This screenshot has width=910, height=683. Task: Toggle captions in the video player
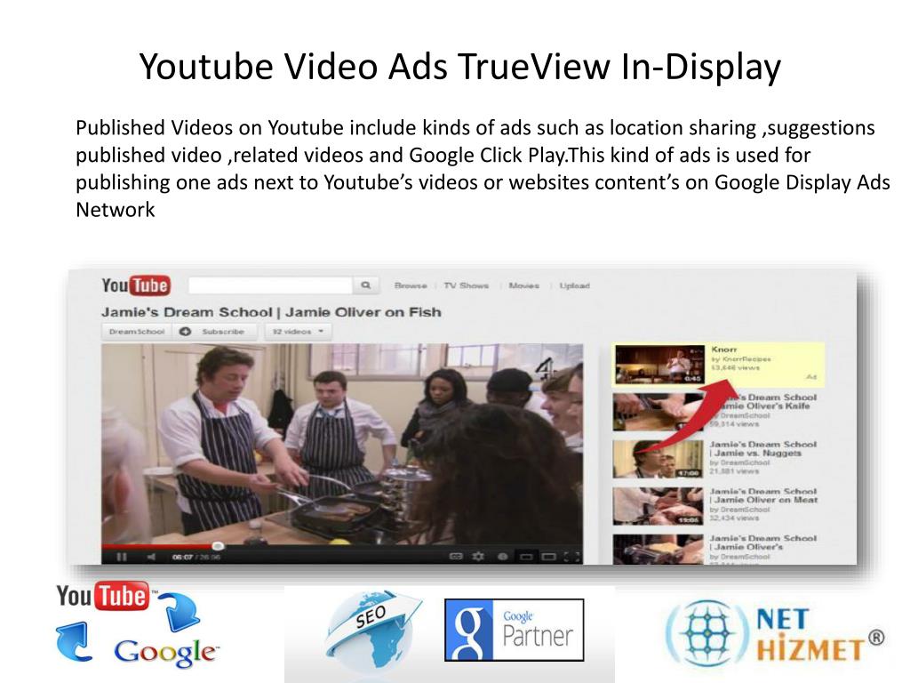coord(456,557)
